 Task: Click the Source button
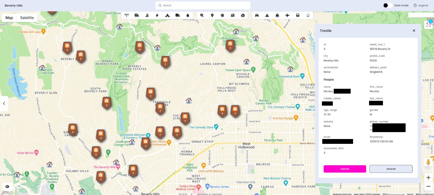tap(391, 169)
